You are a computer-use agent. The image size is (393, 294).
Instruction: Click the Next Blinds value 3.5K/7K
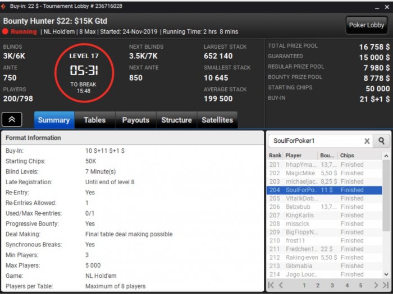coord(143,56)
